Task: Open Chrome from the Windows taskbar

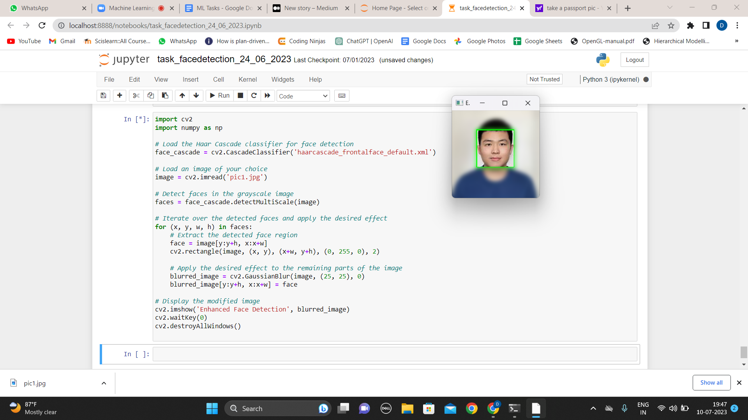Action: (x=471, y=408)
